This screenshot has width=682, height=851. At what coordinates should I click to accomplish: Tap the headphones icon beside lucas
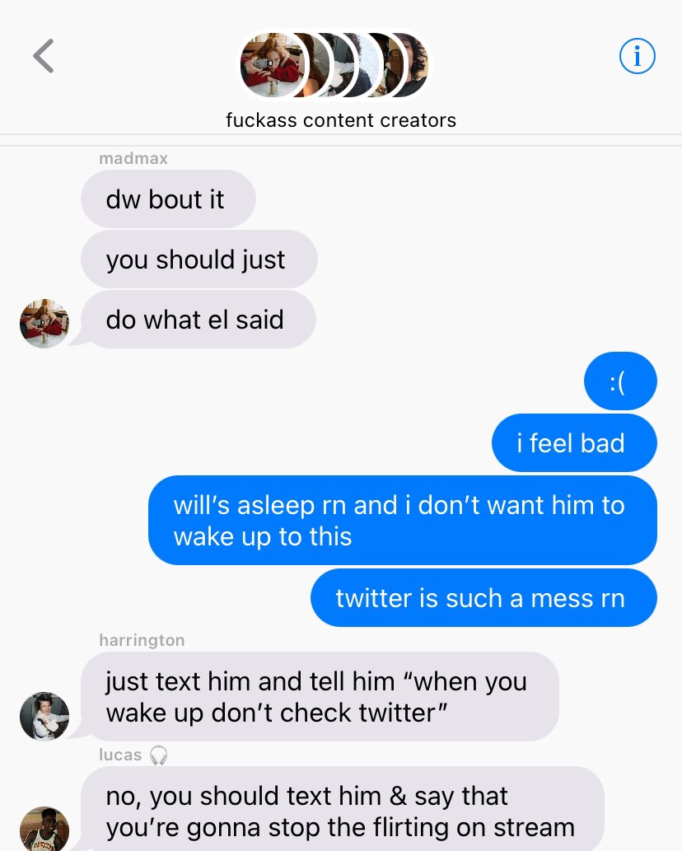pos(158,755)
